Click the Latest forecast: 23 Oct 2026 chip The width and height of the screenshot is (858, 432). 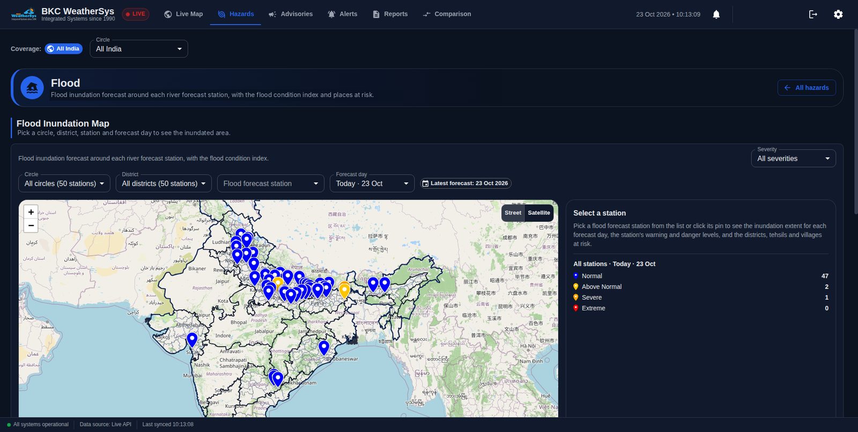tap(465, 184)
